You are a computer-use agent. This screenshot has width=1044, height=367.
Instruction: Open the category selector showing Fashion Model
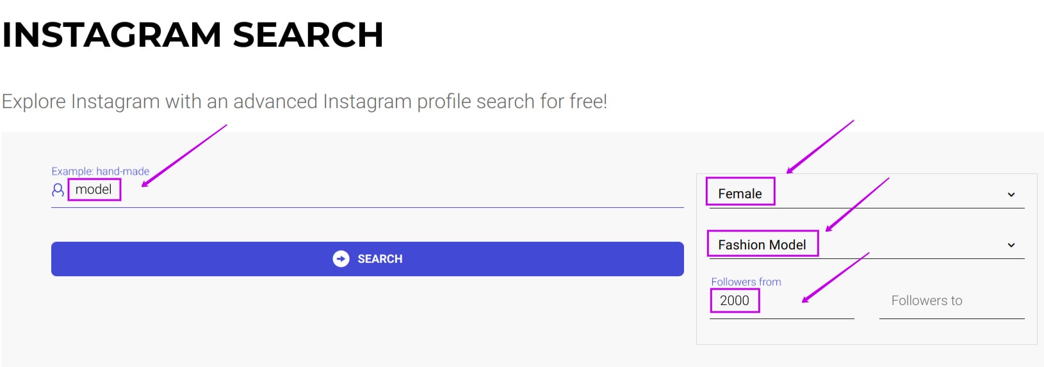click(x=867, y=245)
